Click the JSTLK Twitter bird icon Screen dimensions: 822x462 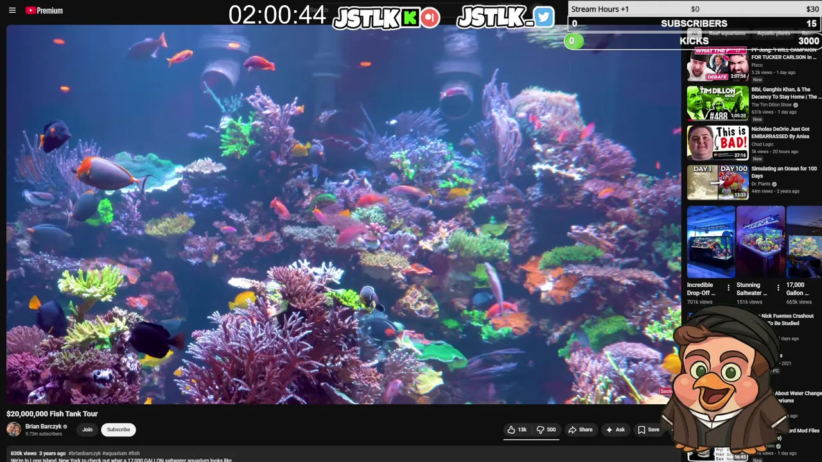click(x=543, y=17)
